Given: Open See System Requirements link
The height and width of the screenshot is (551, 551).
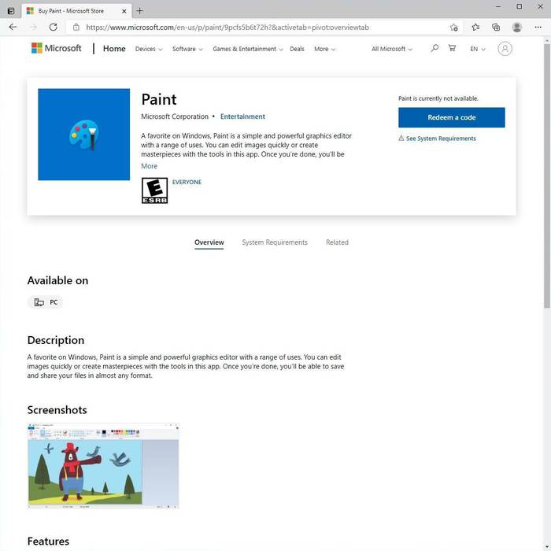Looking at the screenshot, I should (441, 139).
